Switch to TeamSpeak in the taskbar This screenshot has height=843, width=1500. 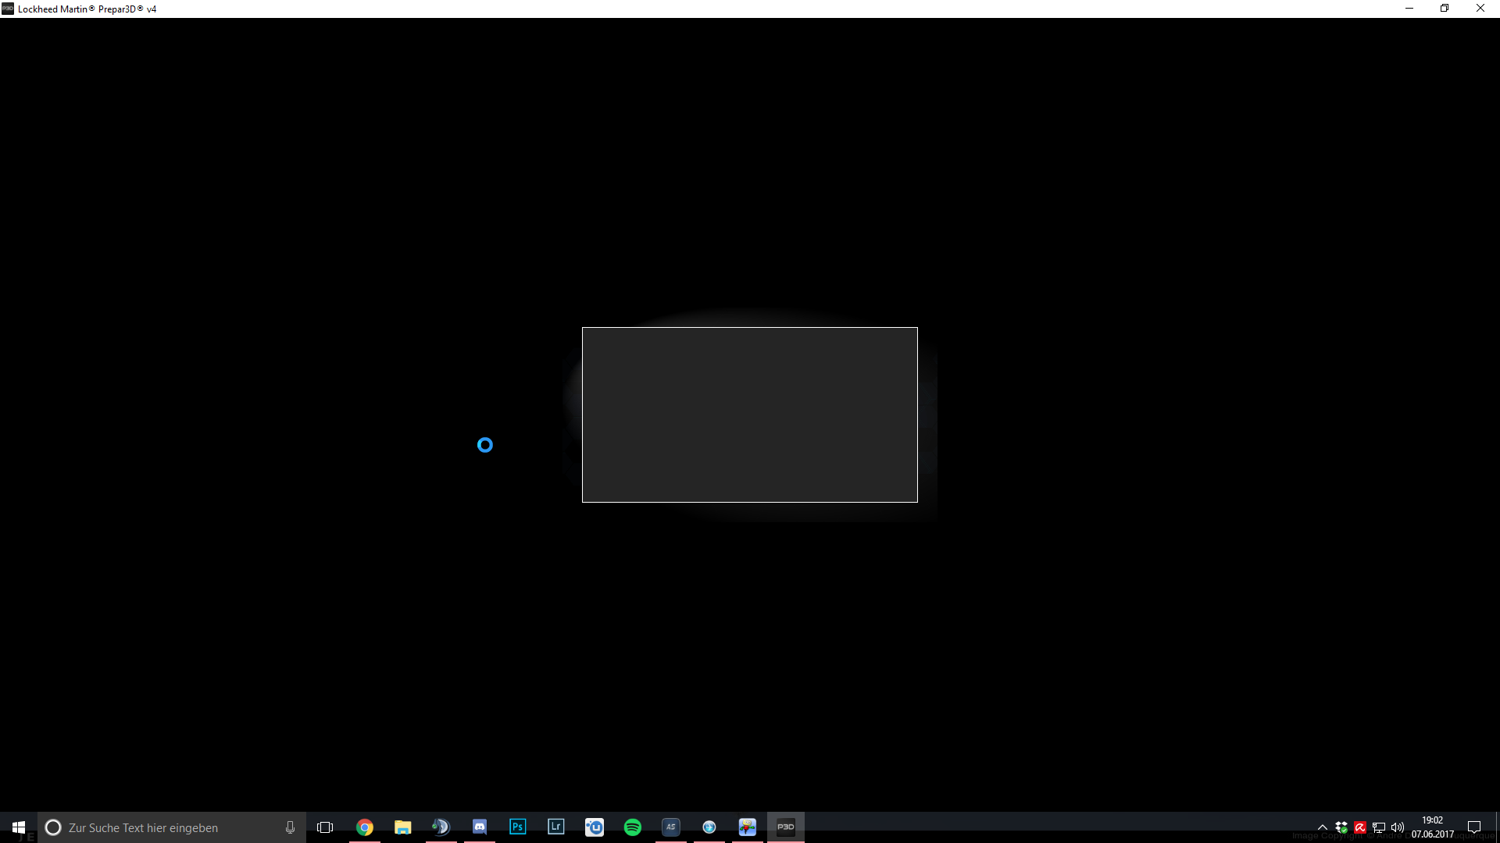pyautogui.click(x=441, y=827)
